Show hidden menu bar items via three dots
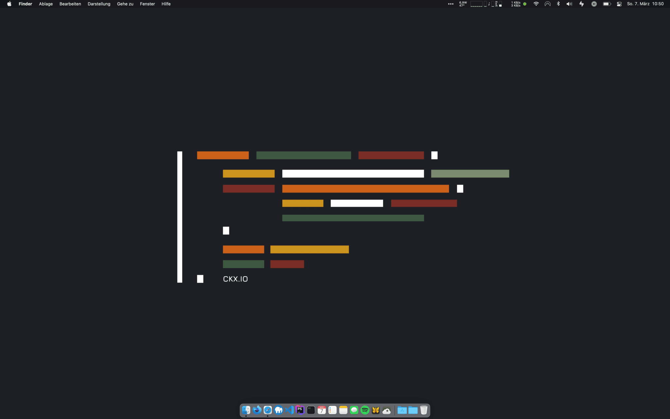Viewport: 670px width, 419px height. pyautogui.click(x=451, y=4)
